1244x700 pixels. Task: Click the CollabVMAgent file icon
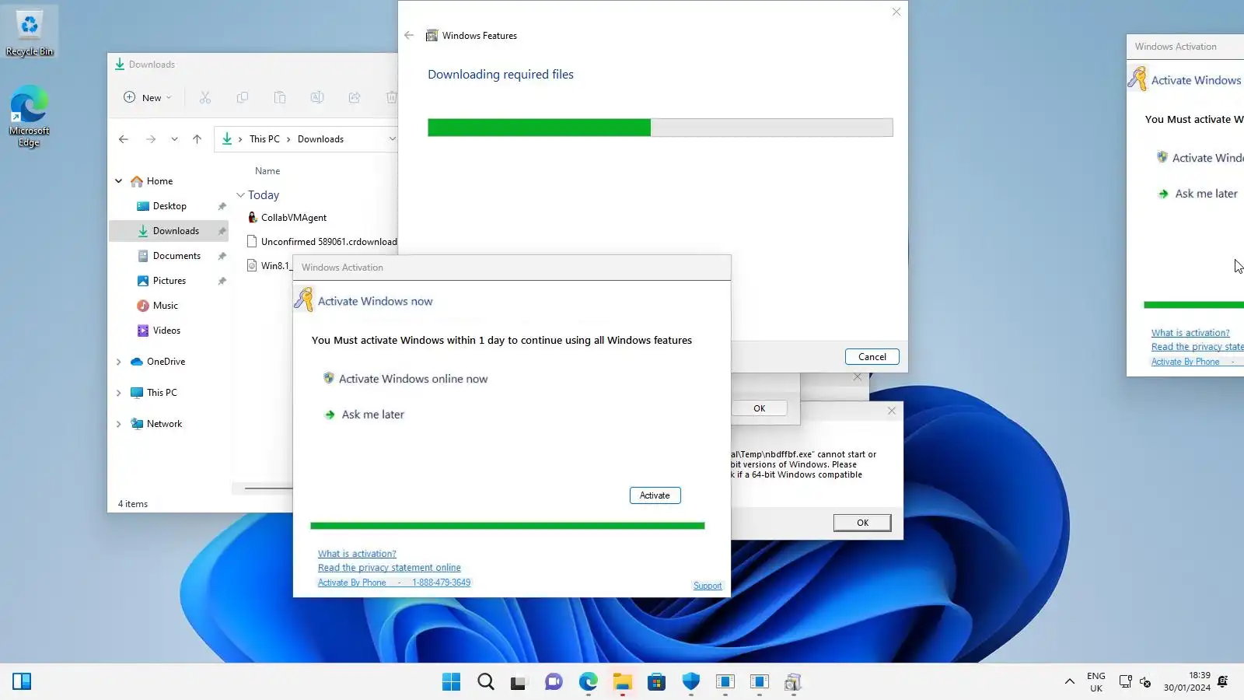[253, 218]
